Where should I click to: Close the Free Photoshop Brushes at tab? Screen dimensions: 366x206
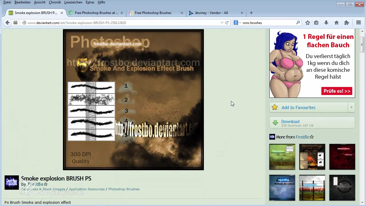click(x=122, y=13)
